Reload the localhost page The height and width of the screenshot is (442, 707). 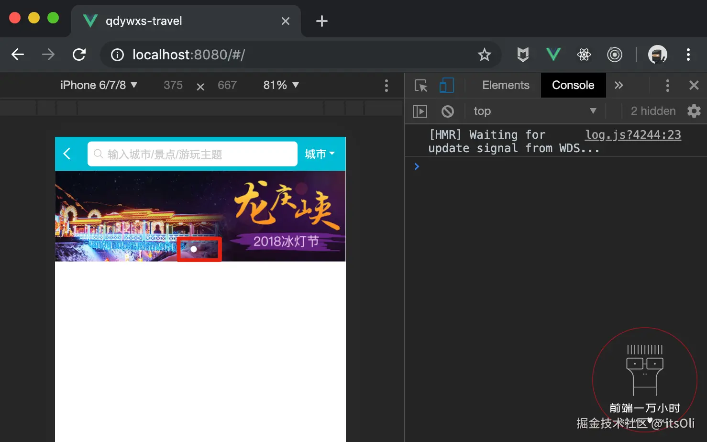[x=79, y=55]
